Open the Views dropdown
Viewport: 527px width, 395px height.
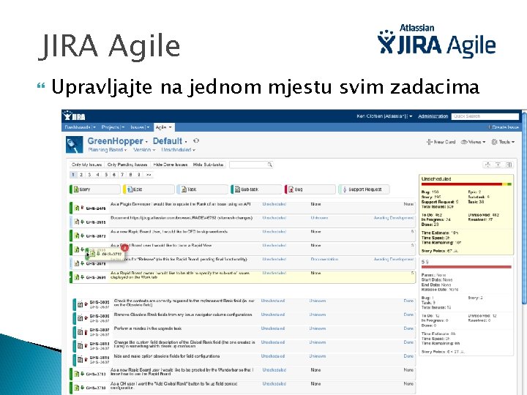(474, 142)
